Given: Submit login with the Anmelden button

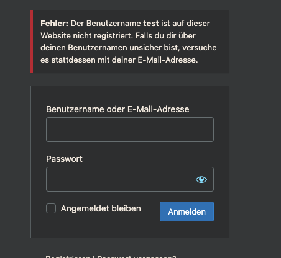Looking at the screenshot, I should pos(187,211).
